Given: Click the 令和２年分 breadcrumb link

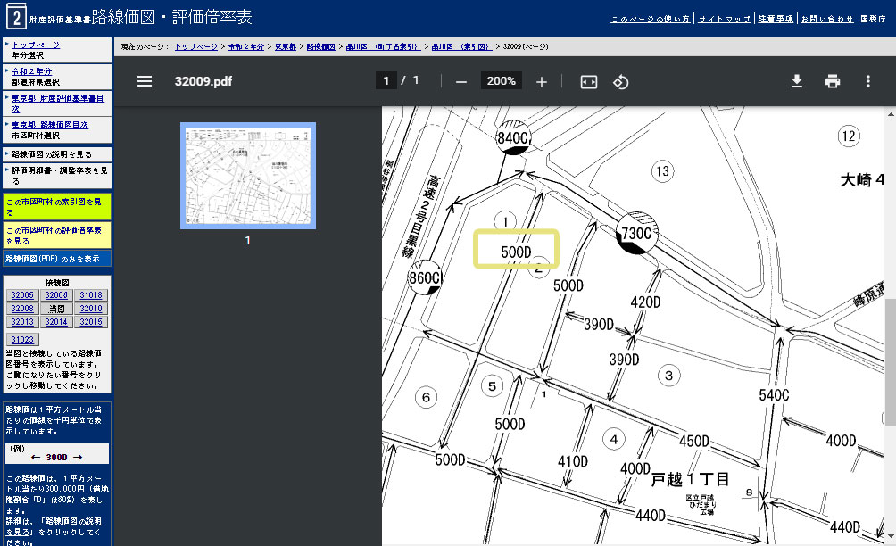Looking at the screenshot, I should (x=245, y=45).
